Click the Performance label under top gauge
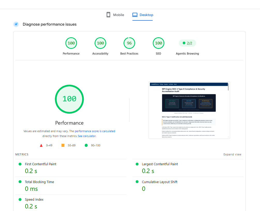The height and width of the screenshot is (211, 260). tap(71, 54)
